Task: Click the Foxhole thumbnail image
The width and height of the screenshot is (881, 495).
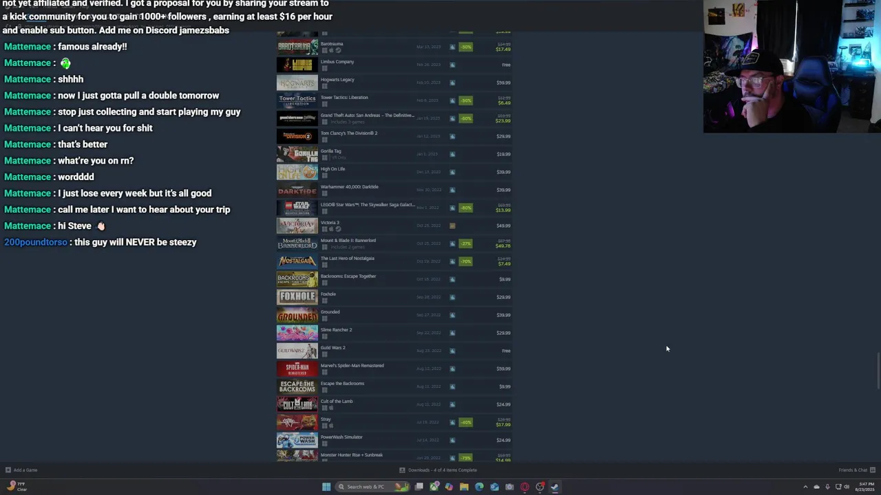Action: (297, 297)
